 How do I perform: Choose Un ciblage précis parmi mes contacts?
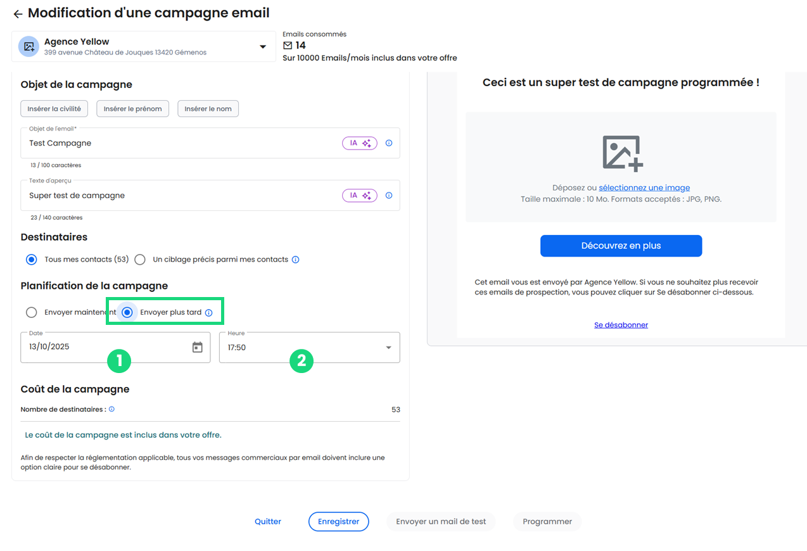click(140, 260)
